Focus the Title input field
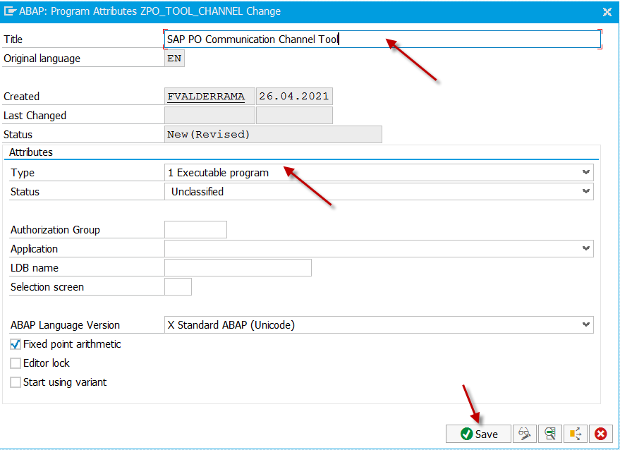This screenshot has height=450, width=620. [382, 39]
